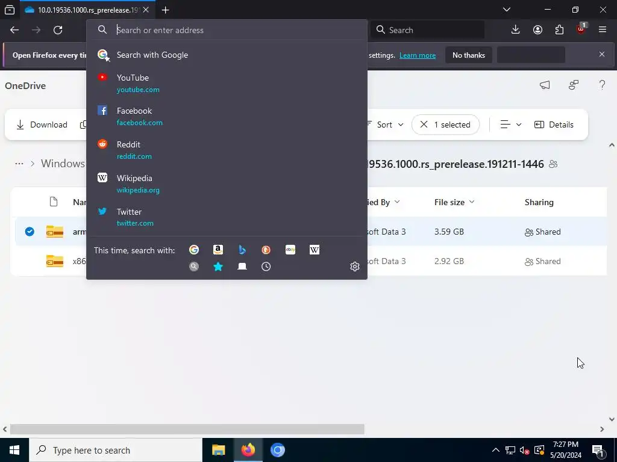
Task: Search this time with DuckDuckGo
Action: pyautogui.click(x=266, y=250)
